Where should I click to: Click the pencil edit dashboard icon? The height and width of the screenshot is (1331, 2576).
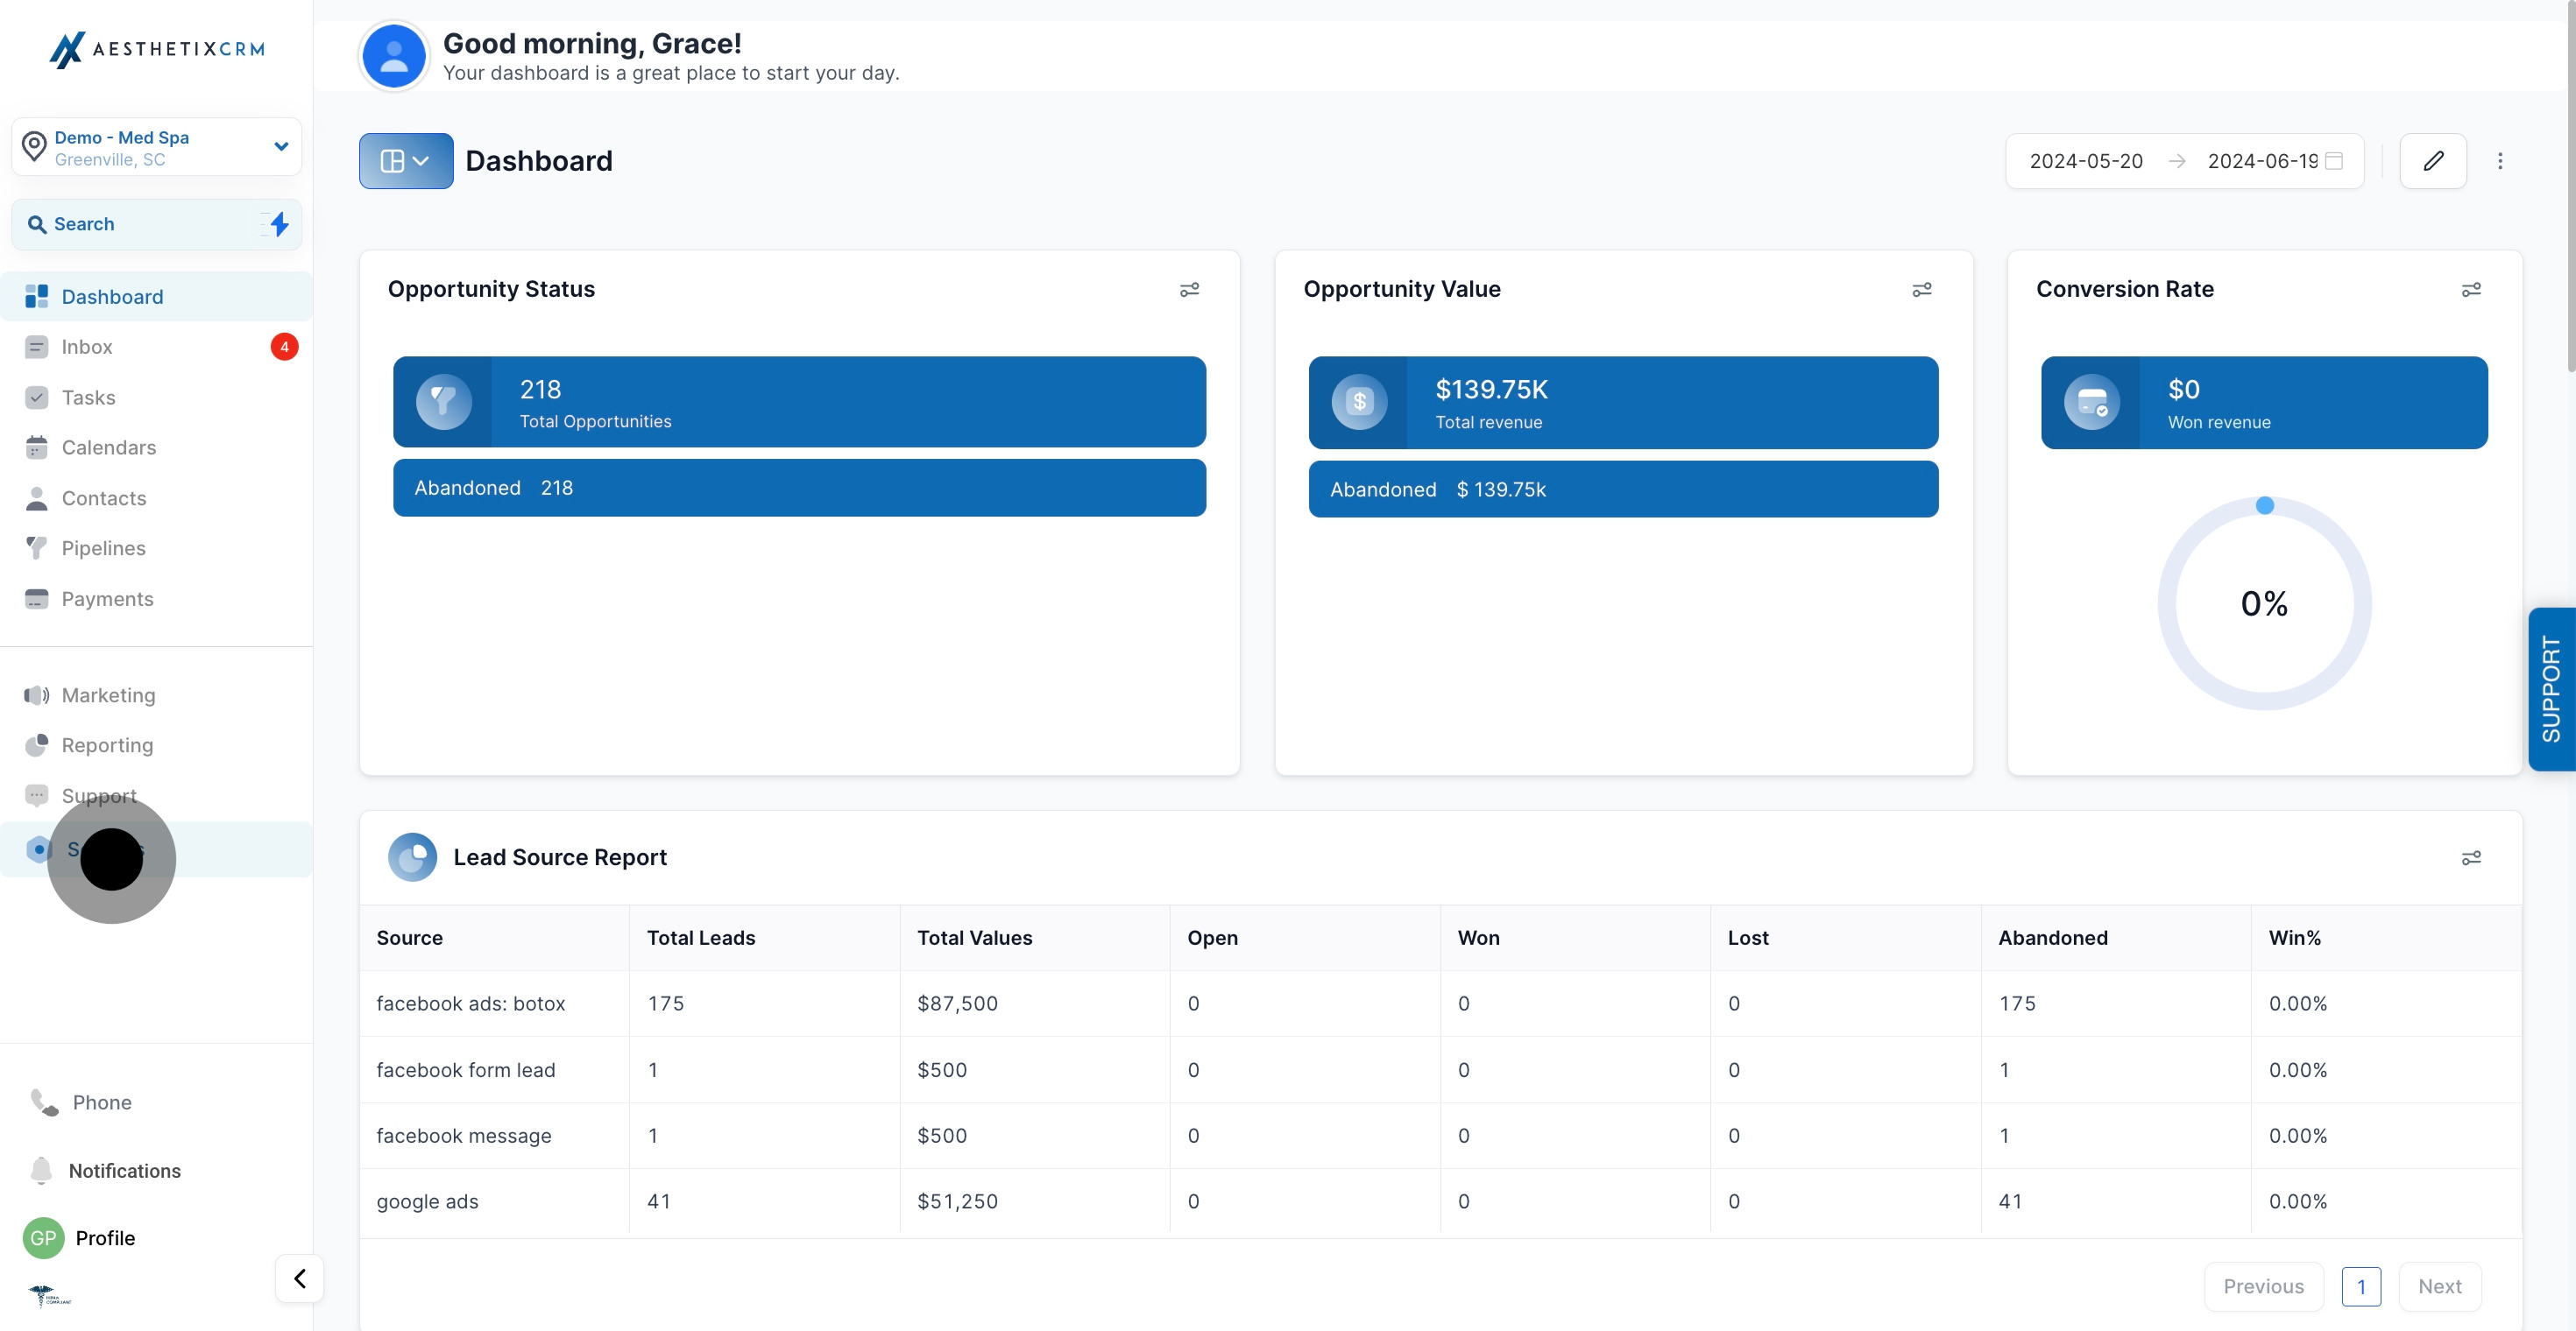pyautogui.click(x=2433, y=161)
